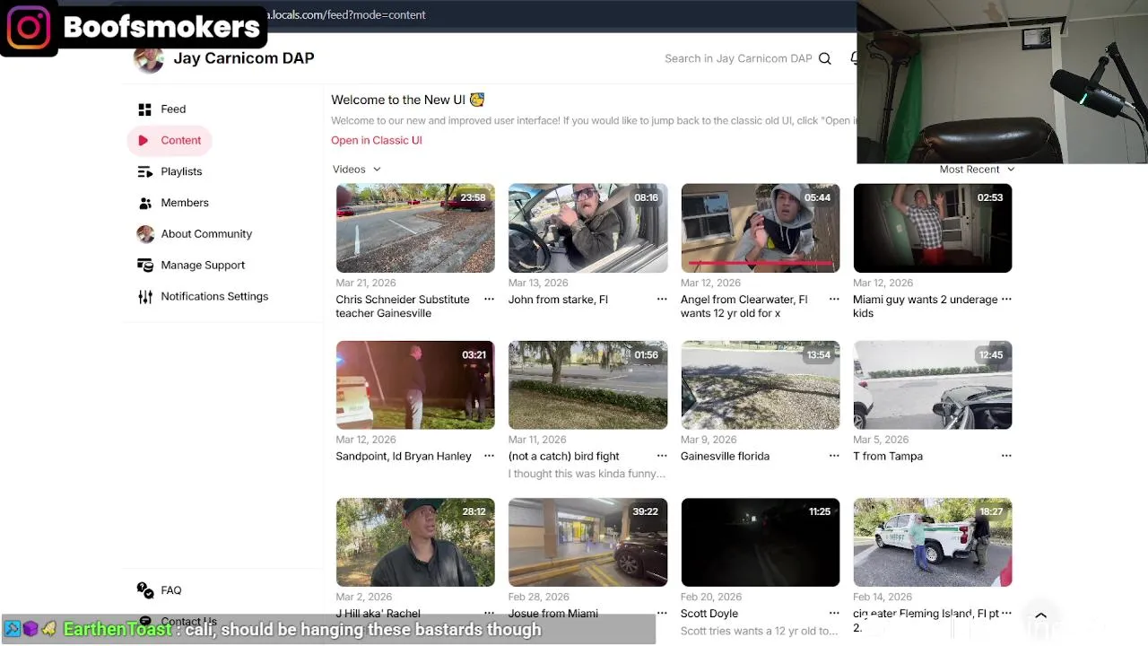The height and width of the screenshot is (646, 1148).
Task: Click the red progress bar on Angel thumbnail
Action: point(761,264)
